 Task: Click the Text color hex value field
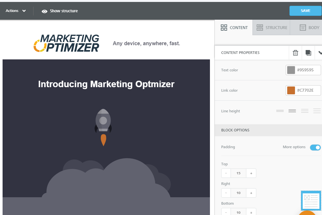[307, 70]
